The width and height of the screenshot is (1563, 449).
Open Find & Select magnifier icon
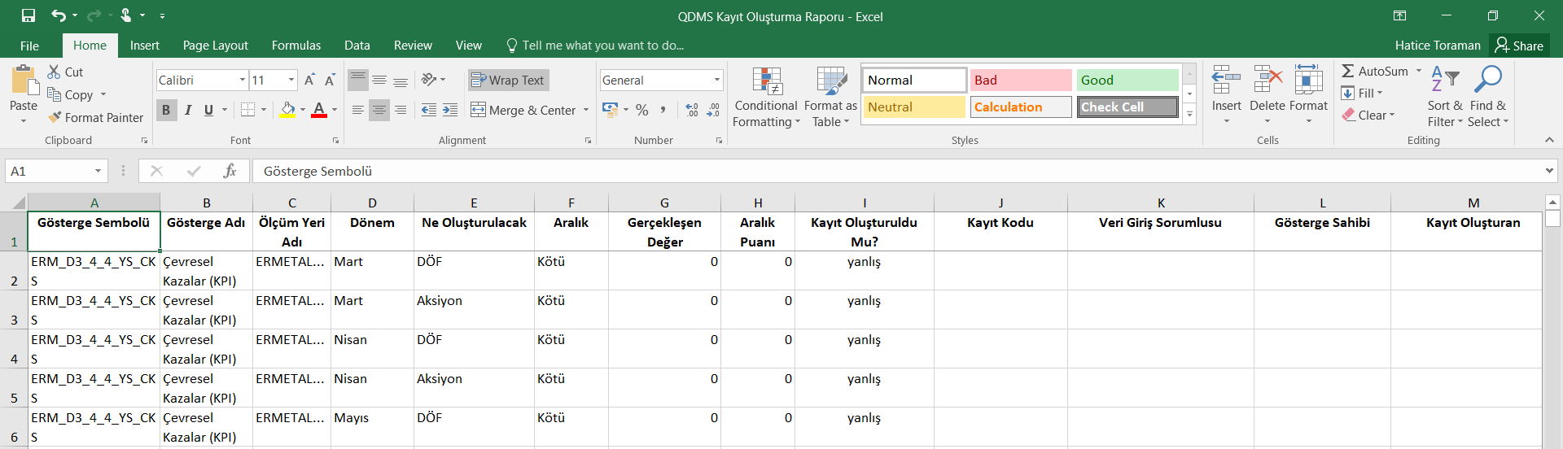(x=1488, y=80)
